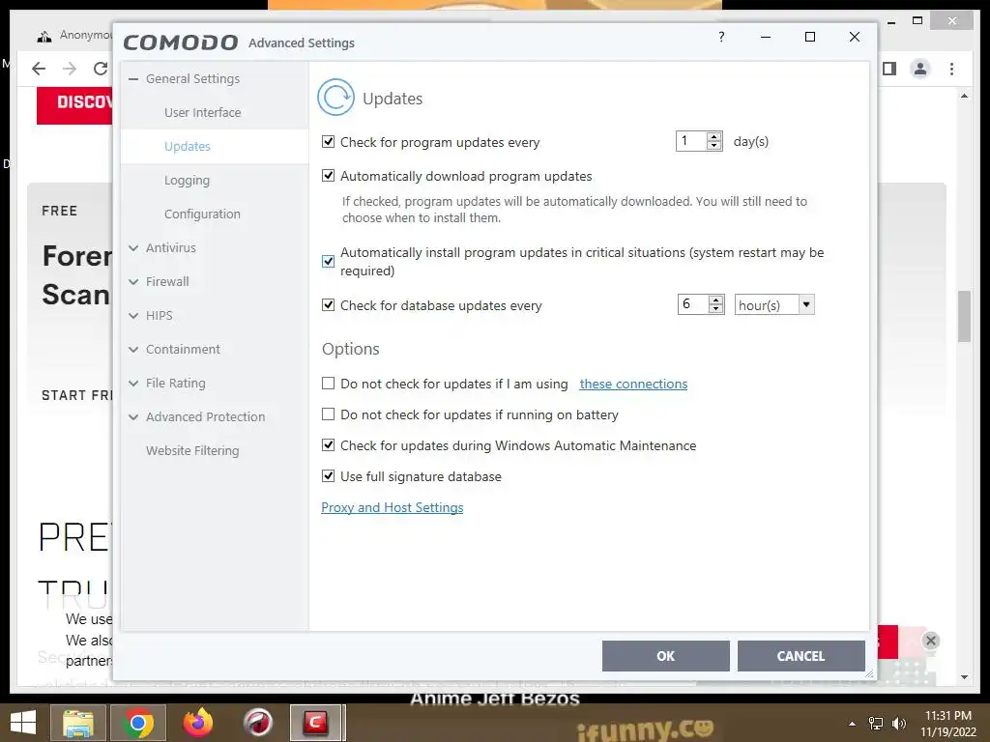The image size is (990, 742).
Task: Select Updates in the sidebar
Action: [188, 147]
